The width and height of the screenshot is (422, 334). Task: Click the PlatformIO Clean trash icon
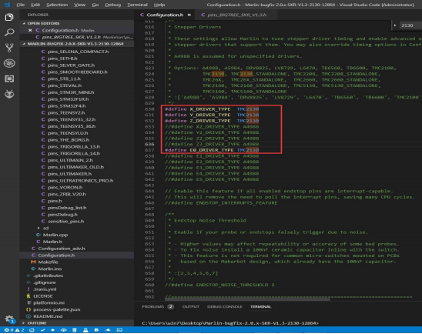[x=75, y=330]
